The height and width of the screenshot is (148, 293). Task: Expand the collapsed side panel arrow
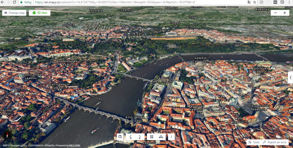coord(290,77)
